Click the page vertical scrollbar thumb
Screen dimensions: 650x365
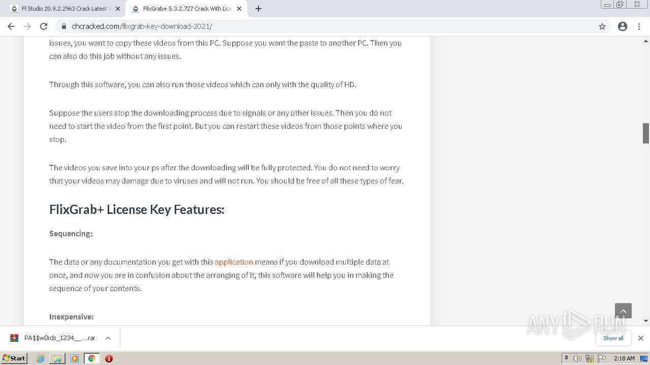[646, 133]
